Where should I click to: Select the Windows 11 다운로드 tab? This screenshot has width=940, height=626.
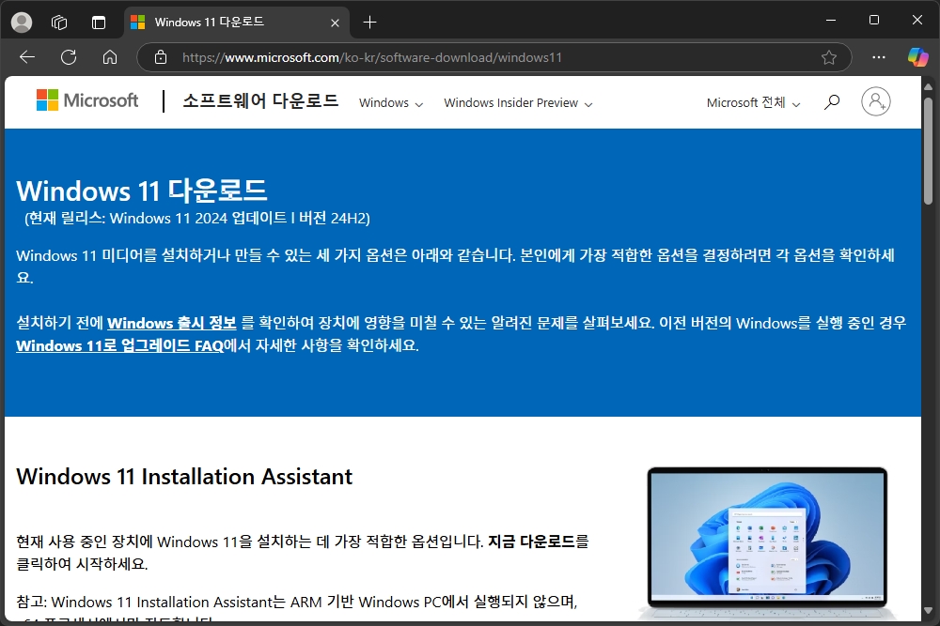[237, 23]
